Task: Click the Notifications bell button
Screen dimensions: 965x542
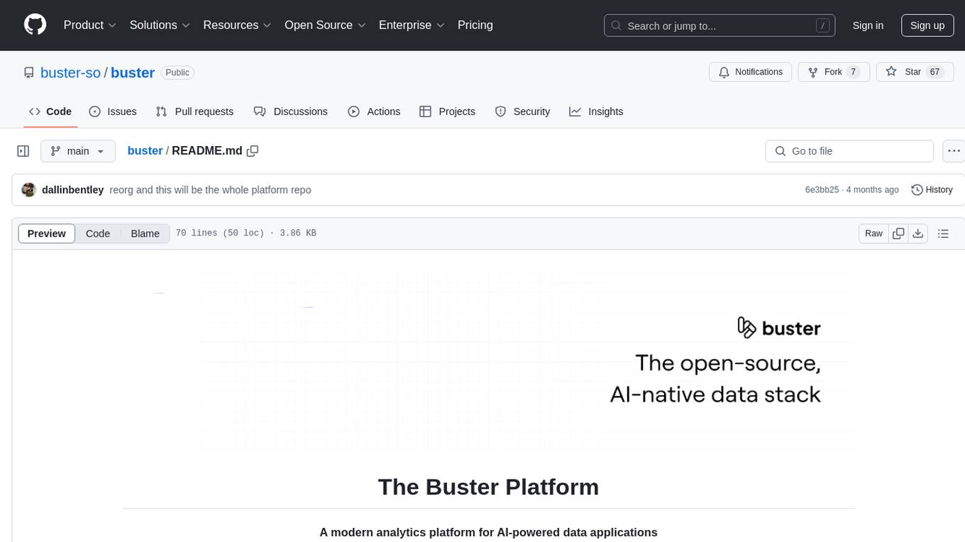Action: tap(750, 72)
